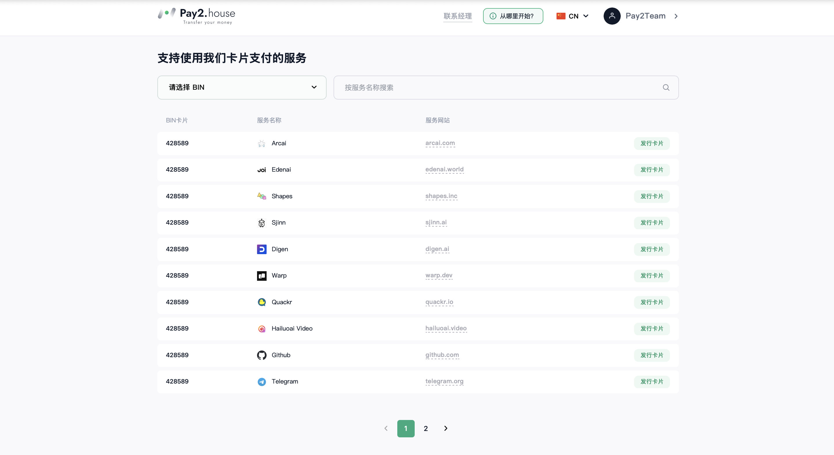
Task: Click 发行卡片 for Digen
Action: tap(652, 249)
